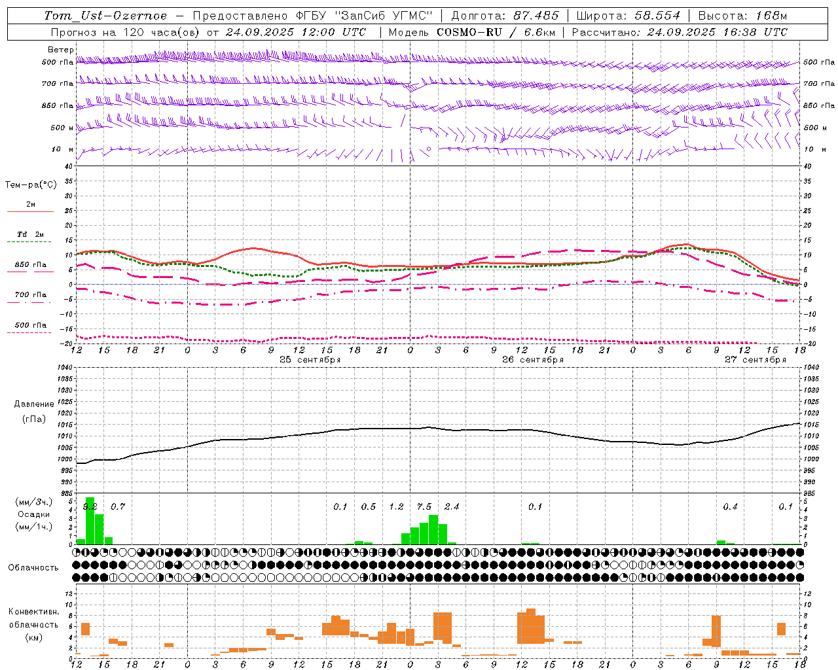838x670 pixels.
Task: Select the 'Предоставлено ФГБУ "ЗапСиб УГМС"' header text
Action: 313,16
